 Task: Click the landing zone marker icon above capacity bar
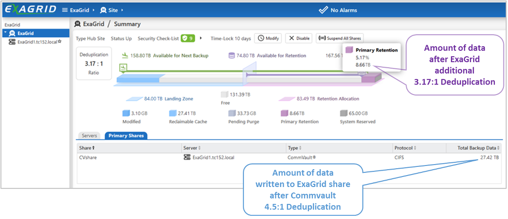(123, 68)
